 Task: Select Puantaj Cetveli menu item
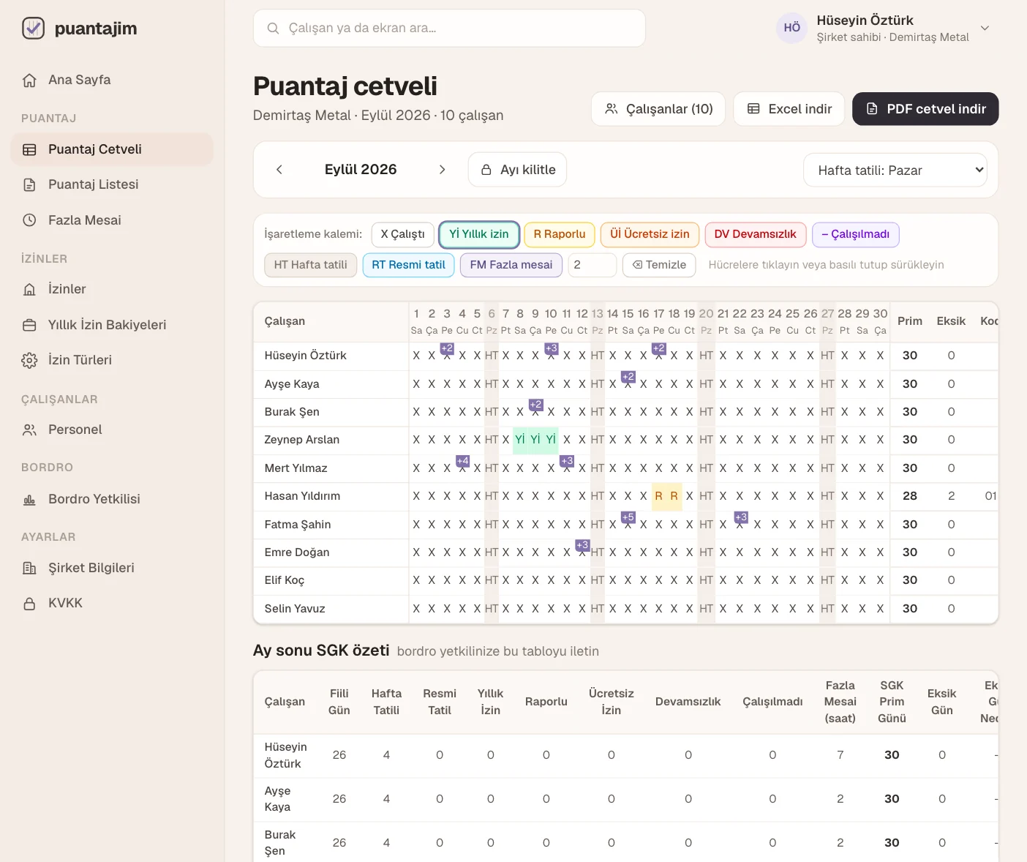click(x=112, y=149)
